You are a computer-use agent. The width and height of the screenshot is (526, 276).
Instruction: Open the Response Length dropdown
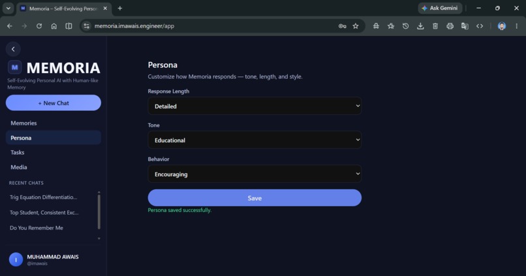coord(255,106)
